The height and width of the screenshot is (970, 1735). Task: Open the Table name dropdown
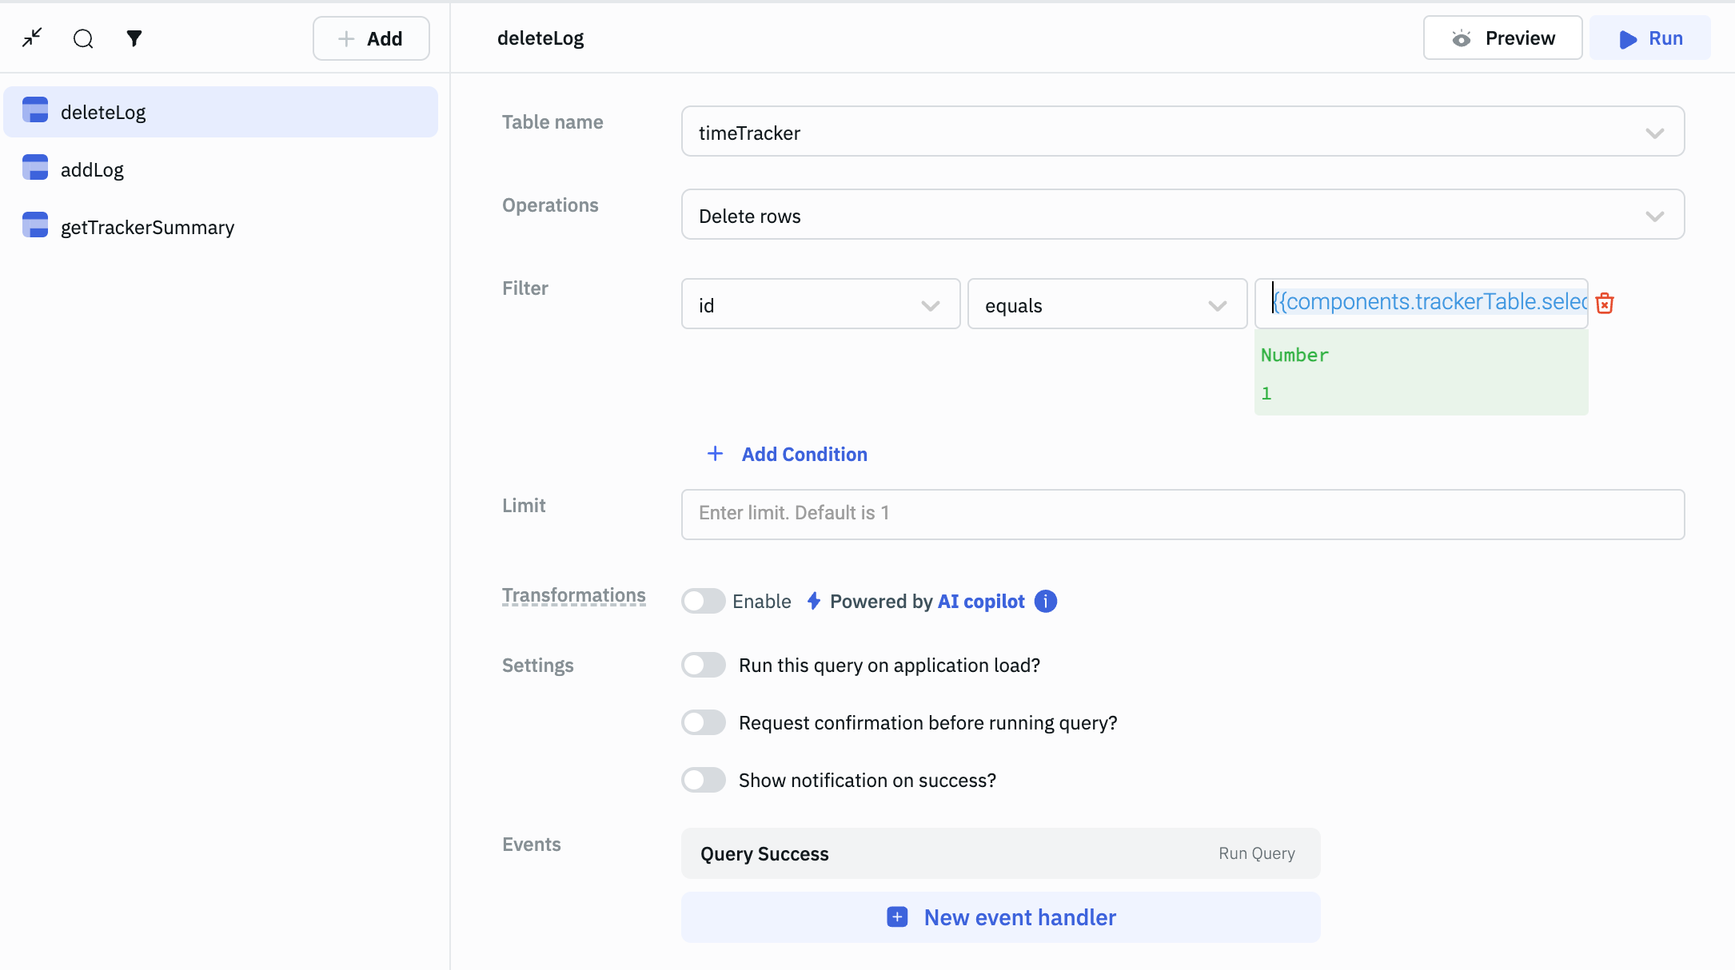pos(1182,132)
